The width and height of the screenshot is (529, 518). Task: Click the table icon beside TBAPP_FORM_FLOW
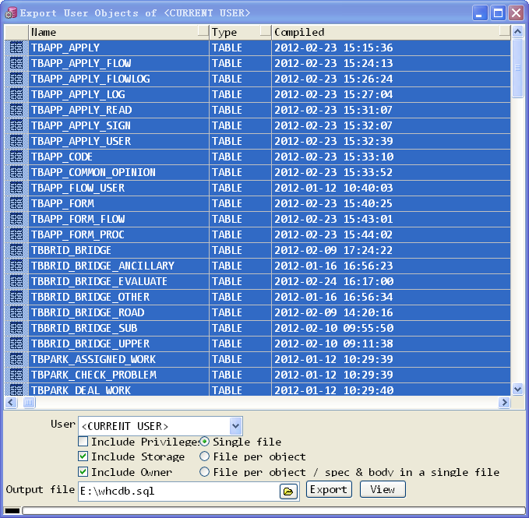[x=16, y=219]
